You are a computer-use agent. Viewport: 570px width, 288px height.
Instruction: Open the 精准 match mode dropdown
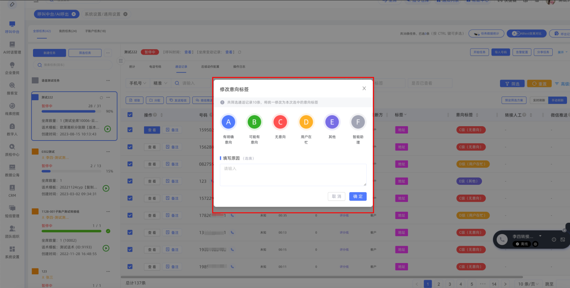pyautogui.click(x=160, y=83)
